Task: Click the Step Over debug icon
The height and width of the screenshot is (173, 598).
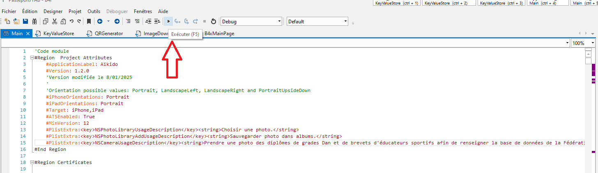Action: coord(186,21)
